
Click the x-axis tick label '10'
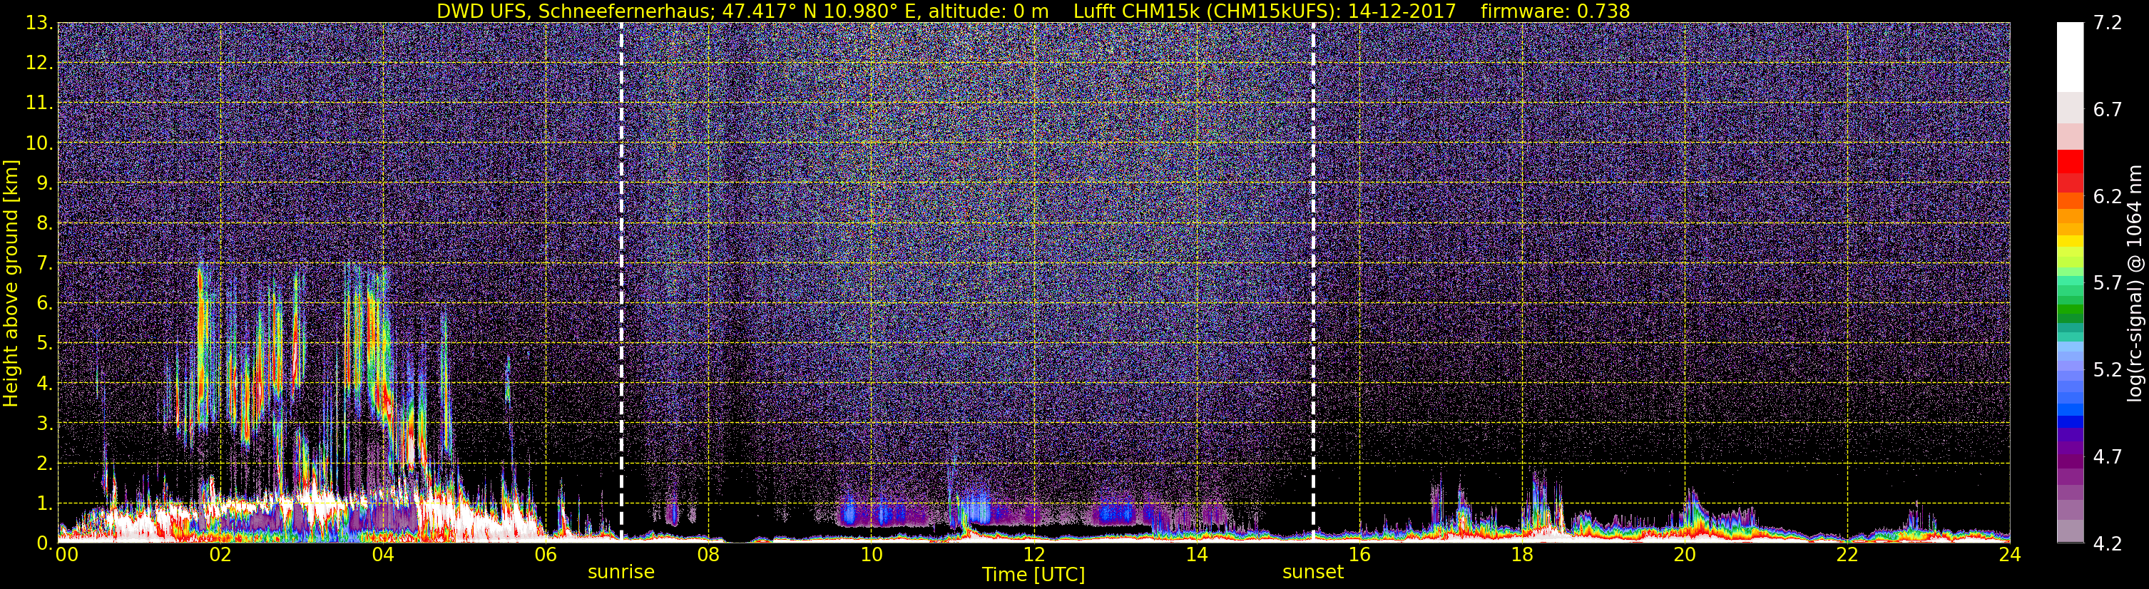[x=871, y=555]
